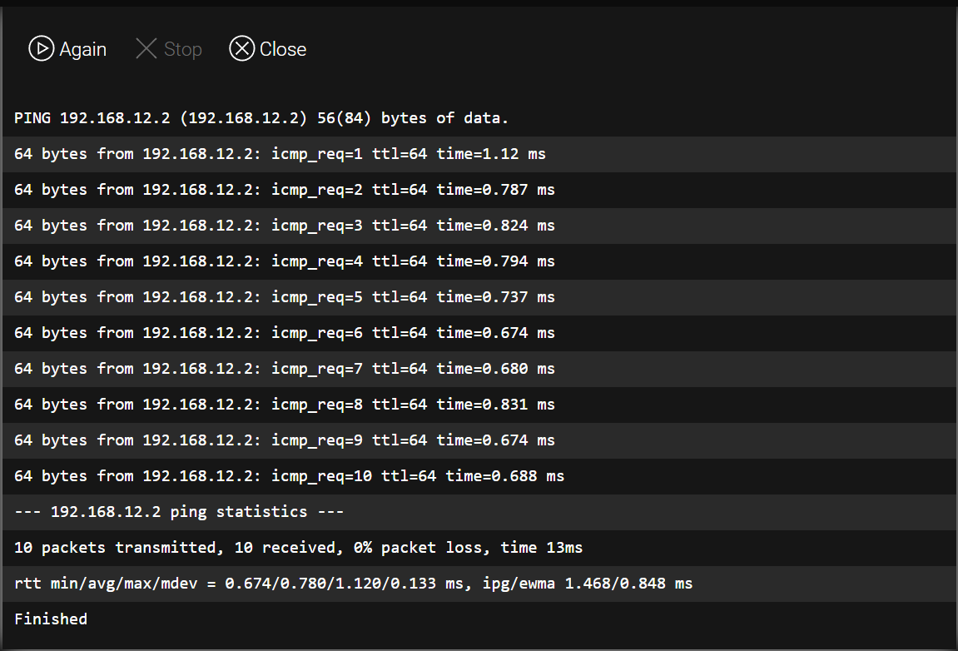Close the ping output via Close label
The image size is (958, 651).
coord(283,49)
